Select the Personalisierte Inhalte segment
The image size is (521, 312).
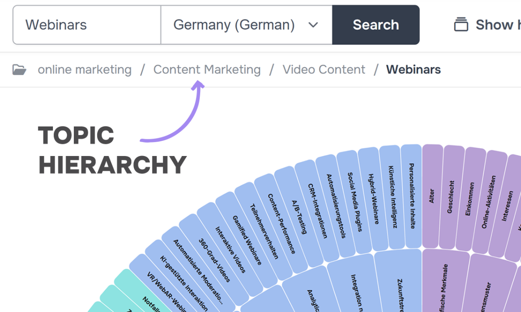[412, 196]
